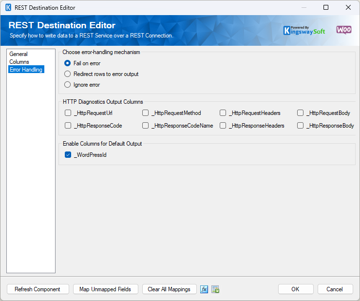
Task: Open the expression fx editor icon
Action: 204,289
